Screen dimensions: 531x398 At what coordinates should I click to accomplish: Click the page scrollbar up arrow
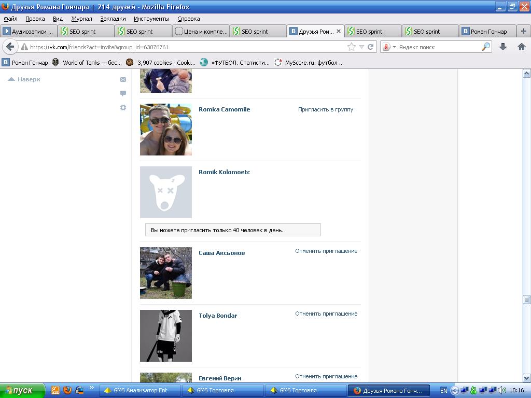(x=527, y=74)
